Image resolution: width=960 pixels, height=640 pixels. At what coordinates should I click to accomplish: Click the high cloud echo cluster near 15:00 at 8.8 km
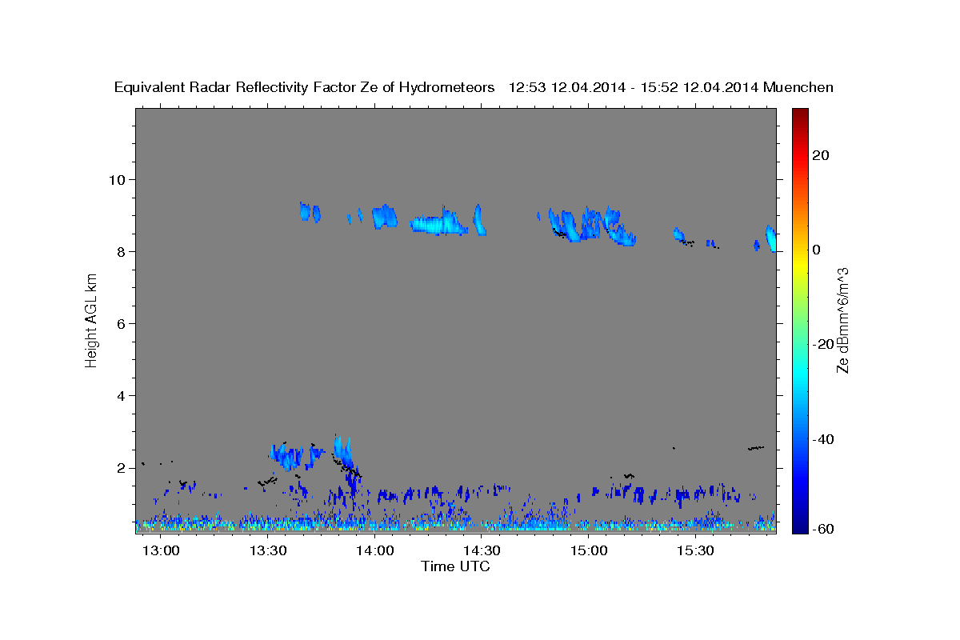click(592, 224)
